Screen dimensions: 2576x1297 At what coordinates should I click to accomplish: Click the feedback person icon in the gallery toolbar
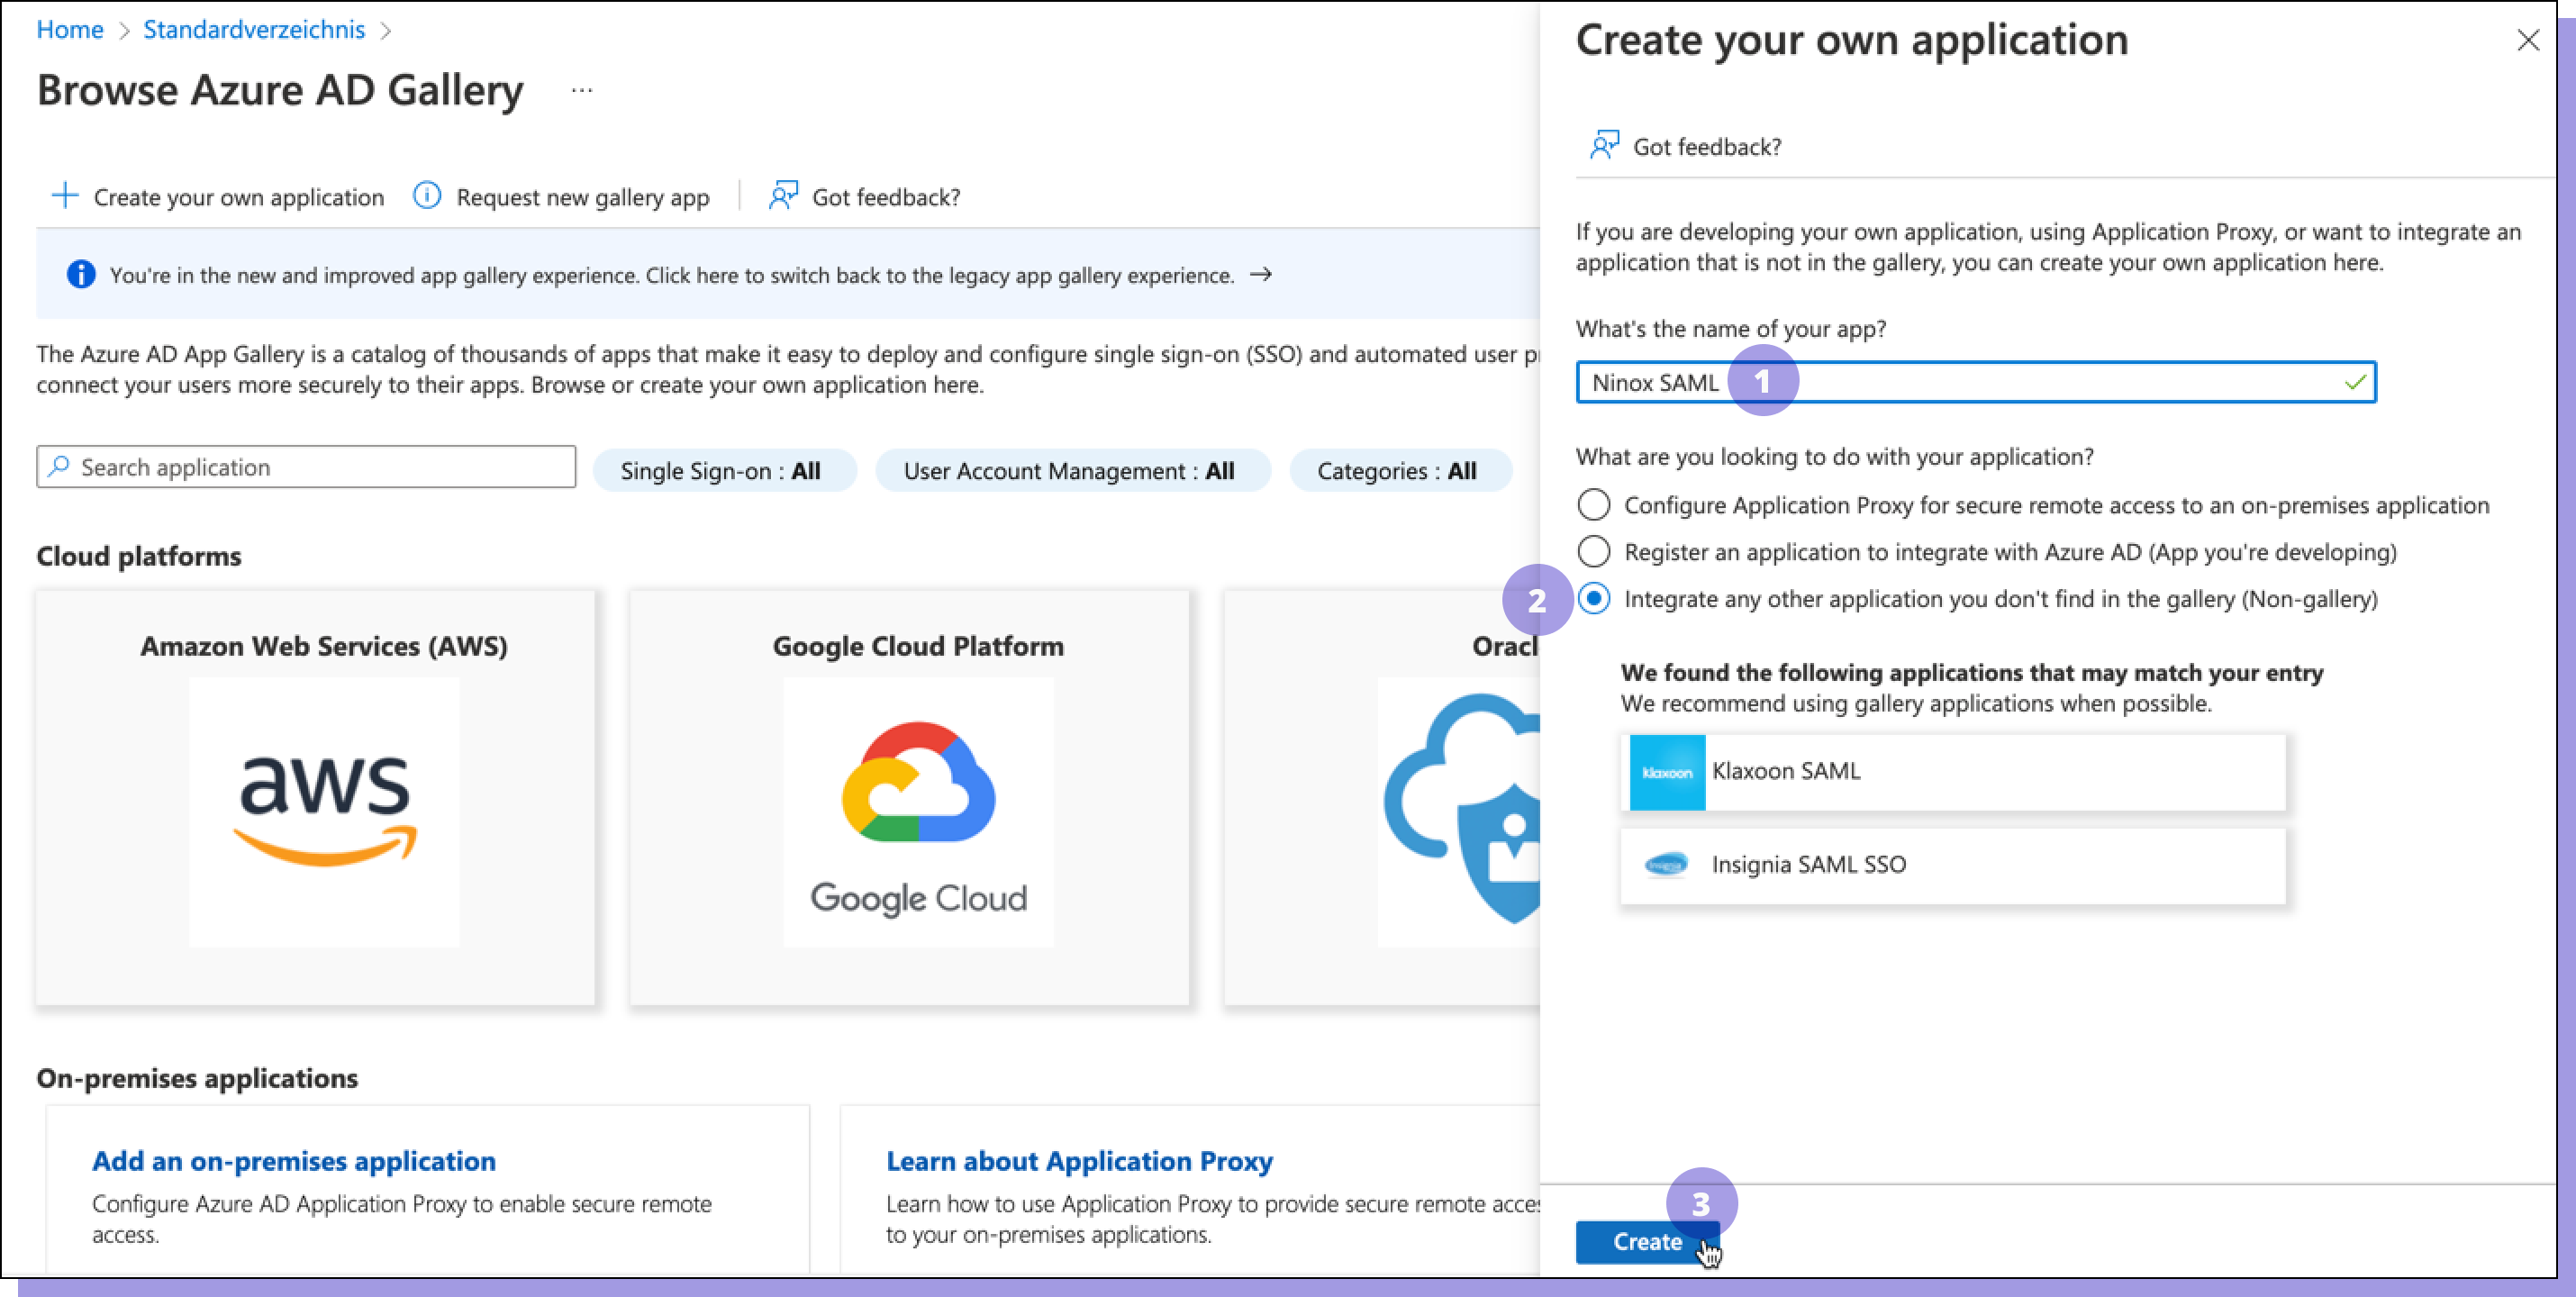tap(783, 196)
